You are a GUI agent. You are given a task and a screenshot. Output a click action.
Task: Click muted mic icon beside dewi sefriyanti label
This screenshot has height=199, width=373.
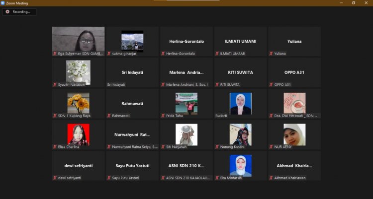55,178
